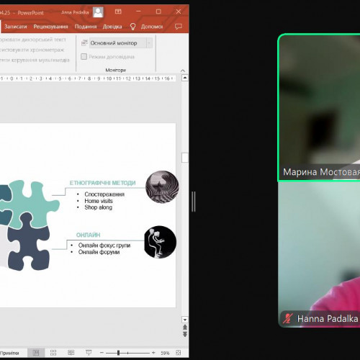Image resolution: width=360 pixels, height=360 pixels.
Task: Select the online methods circular picture
Action: pos(160,242)
